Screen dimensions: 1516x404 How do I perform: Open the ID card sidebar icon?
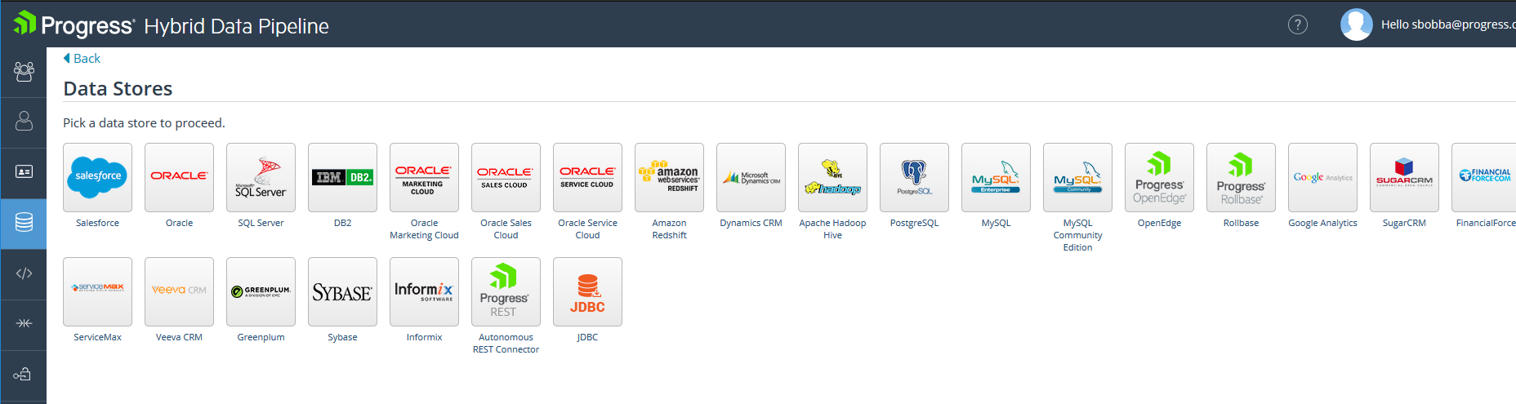(24, 171)
